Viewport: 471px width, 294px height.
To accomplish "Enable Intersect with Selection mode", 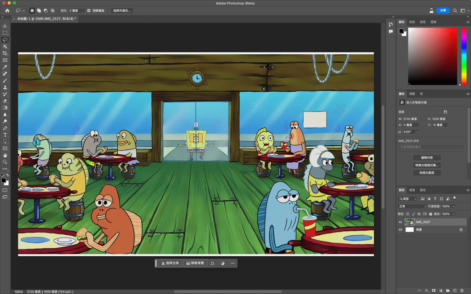I will (x=53, y=10).
